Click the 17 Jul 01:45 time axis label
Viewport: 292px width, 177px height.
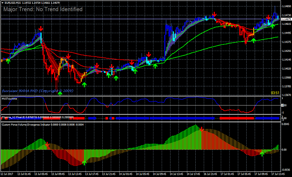227,174
